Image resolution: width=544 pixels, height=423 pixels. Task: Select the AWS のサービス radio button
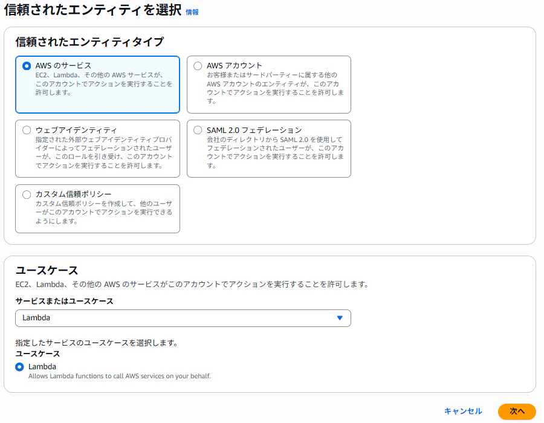pos(27,66)
